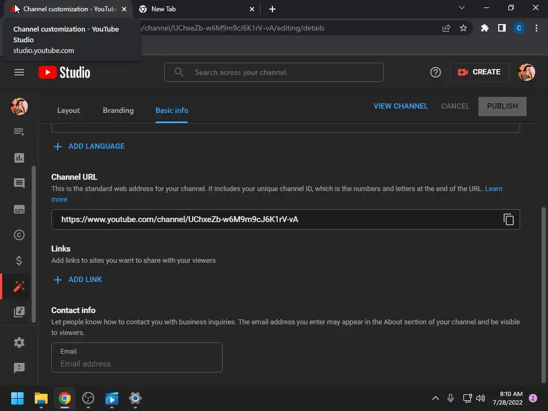Select the Basic info tab

pos(172,110)
